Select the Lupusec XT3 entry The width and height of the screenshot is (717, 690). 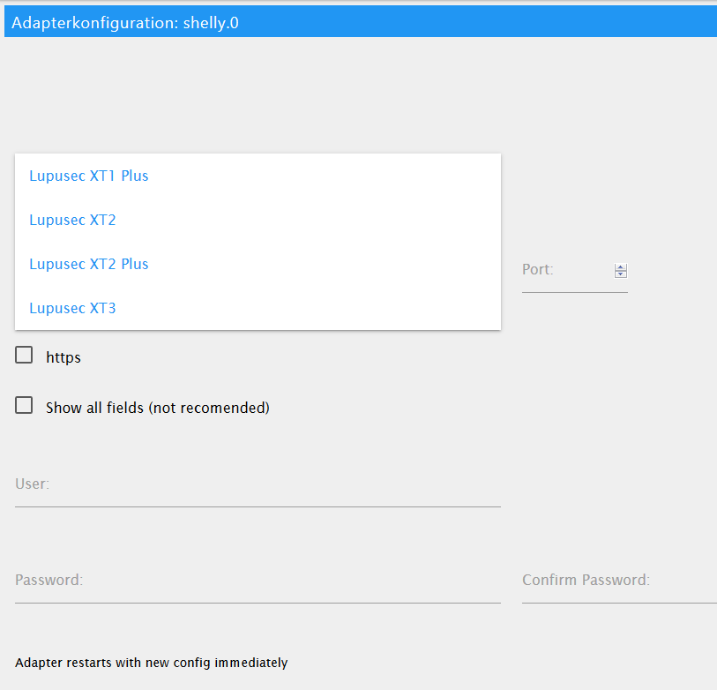72,308
